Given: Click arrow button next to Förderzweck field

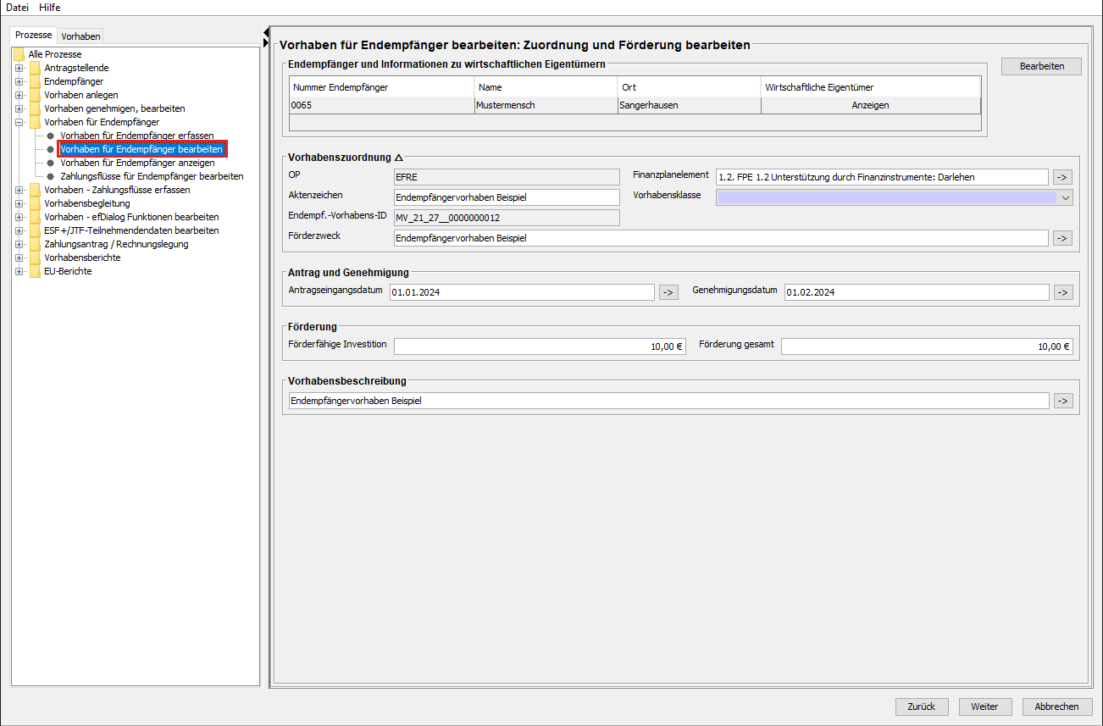Looking at the screenshot, I should (1063, 238).
